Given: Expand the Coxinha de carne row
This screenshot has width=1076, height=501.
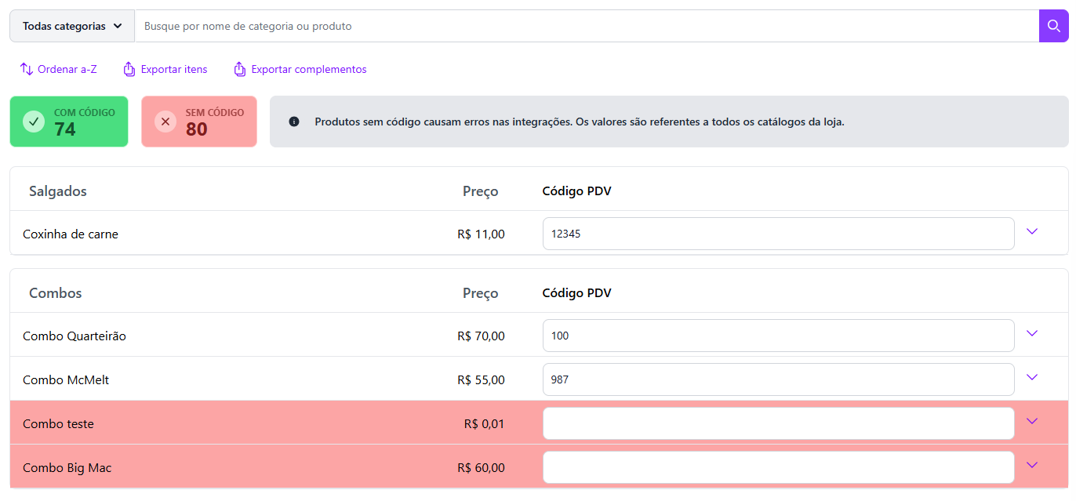Looking at the screenshot, I should pos(1032,231).
